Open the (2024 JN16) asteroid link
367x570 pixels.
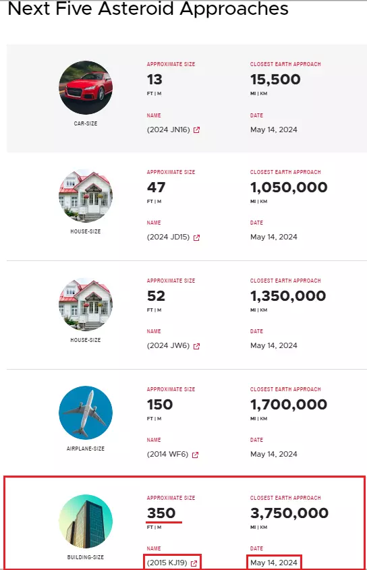click(x=169, y=130)
